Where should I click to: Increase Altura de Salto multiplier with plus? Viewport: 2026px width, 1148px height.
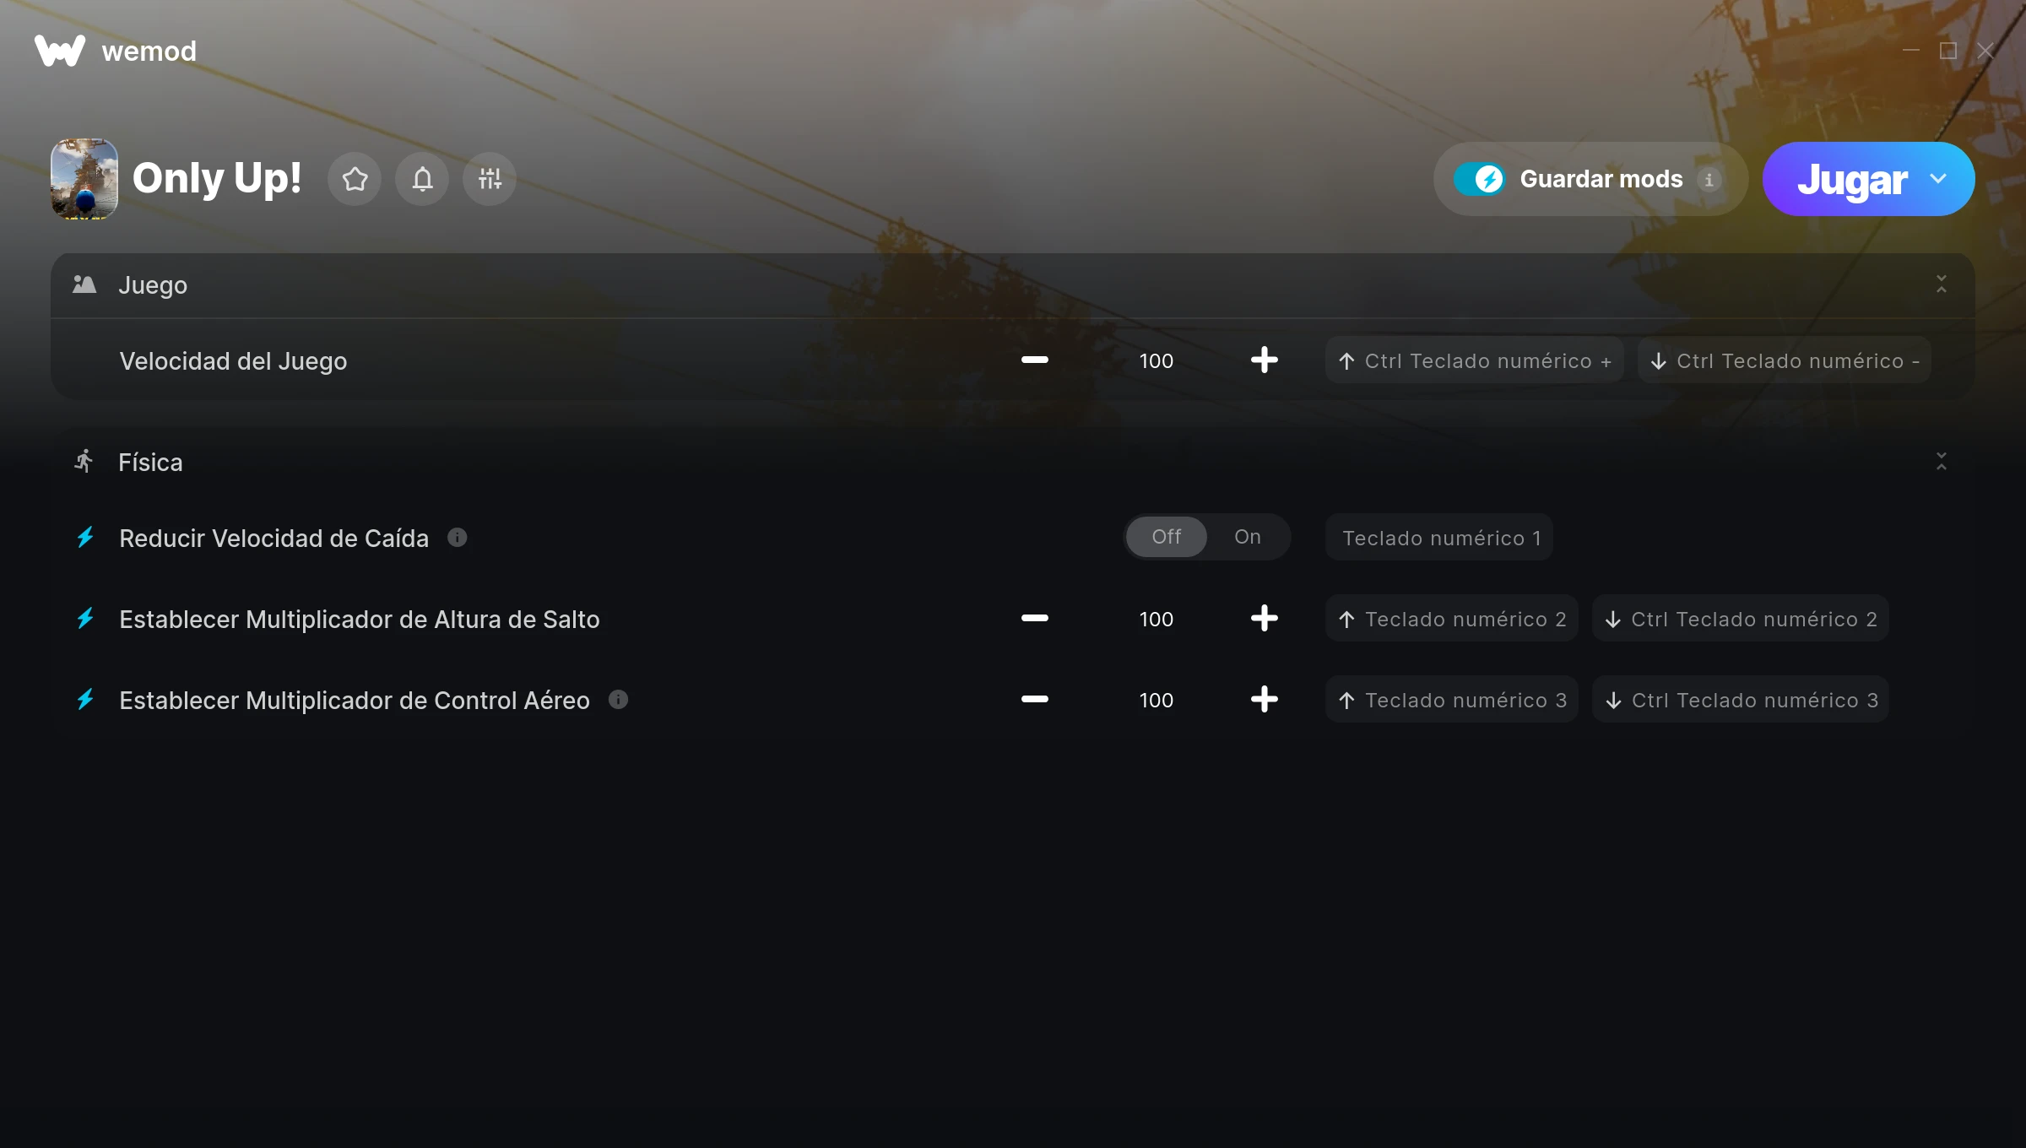(x=1264, y=619)
